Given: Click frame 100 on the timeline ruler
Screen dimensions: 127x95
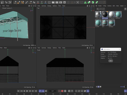Looking at the screenshot, I should (x=53, y=94).
